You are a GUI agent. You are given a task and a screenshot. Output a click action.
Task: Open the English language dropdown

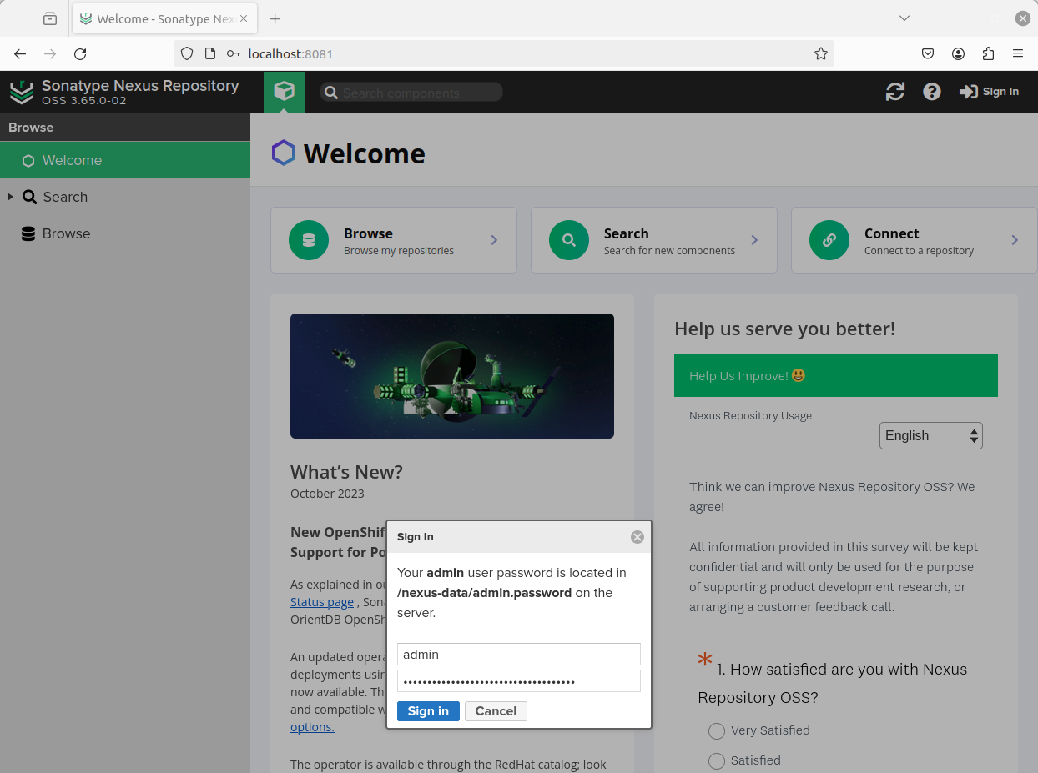point(931,435)
